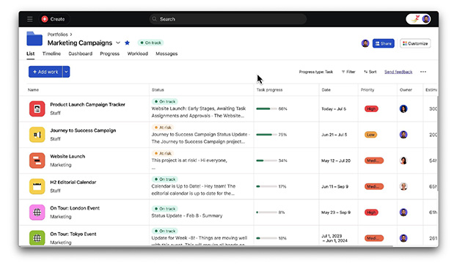
Task: Switch to the Timeline tab
Action: (51, 53)
